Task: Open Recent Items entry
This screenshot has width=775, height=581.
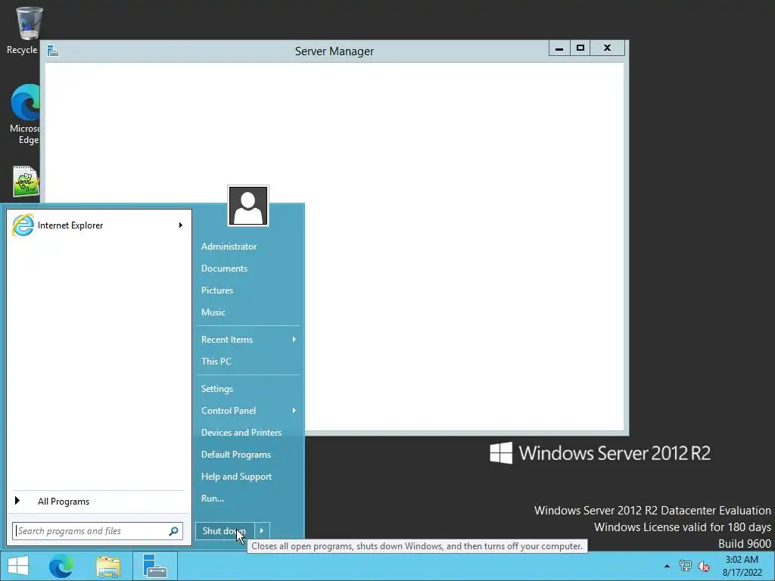Action: pyautogui.click(x=227, y=340)
